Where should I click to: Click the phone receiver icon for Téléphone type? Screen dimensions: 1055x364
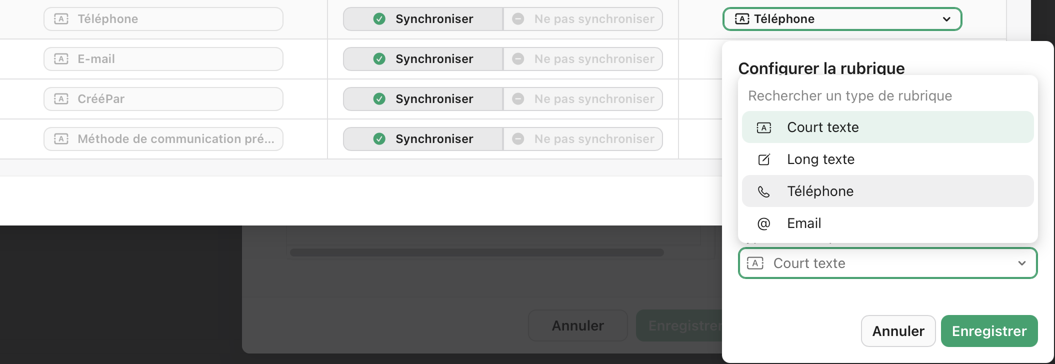tap(763, 191)
